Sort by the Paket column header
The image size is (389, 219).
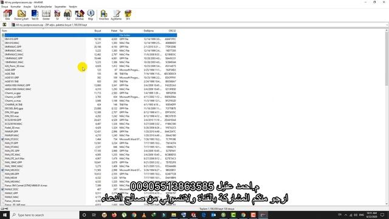[114, 31]
